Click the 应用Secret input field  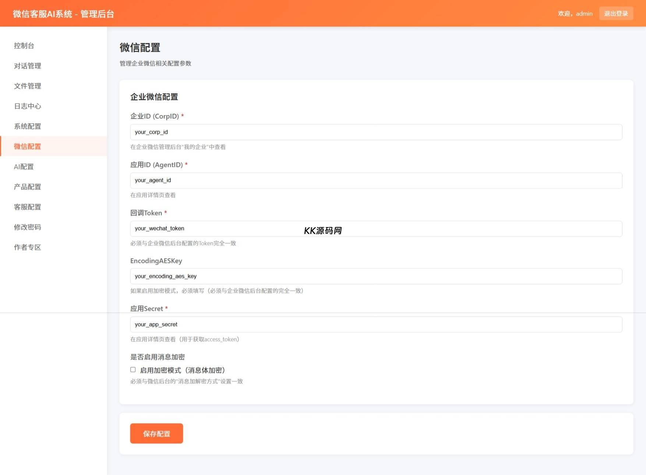(x=376, y=325)
